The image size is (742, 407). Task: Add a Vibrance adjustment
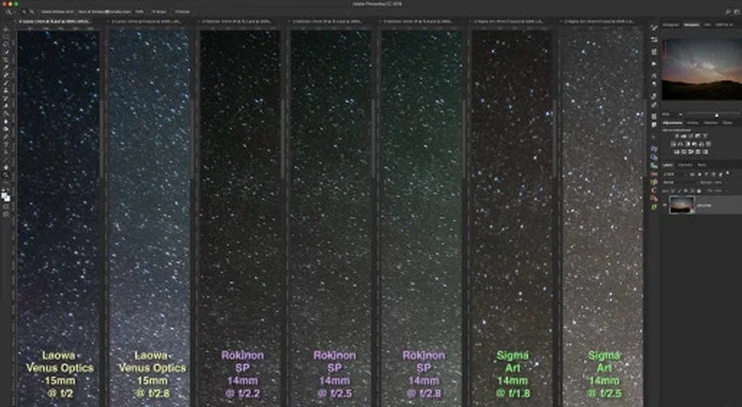pos(705,136)
